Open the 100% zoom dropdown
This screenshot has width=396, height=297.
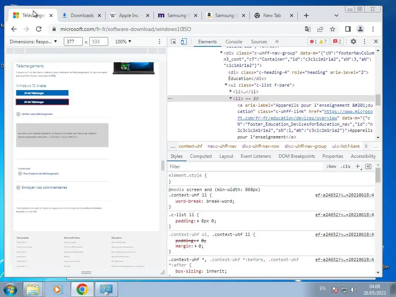[x=123, y=41]
